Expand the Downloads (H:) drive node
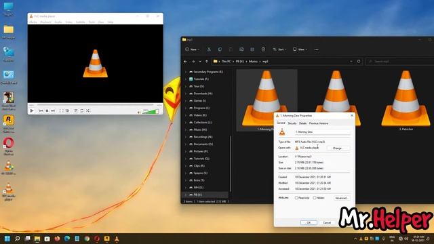Screen dimensions: 434x244 coord(186,94)
